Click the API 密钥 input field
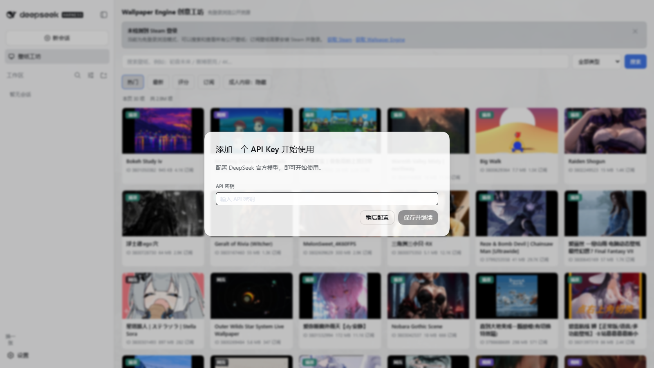654x368 pixels. pyautogui.click(x=327, y=199)
